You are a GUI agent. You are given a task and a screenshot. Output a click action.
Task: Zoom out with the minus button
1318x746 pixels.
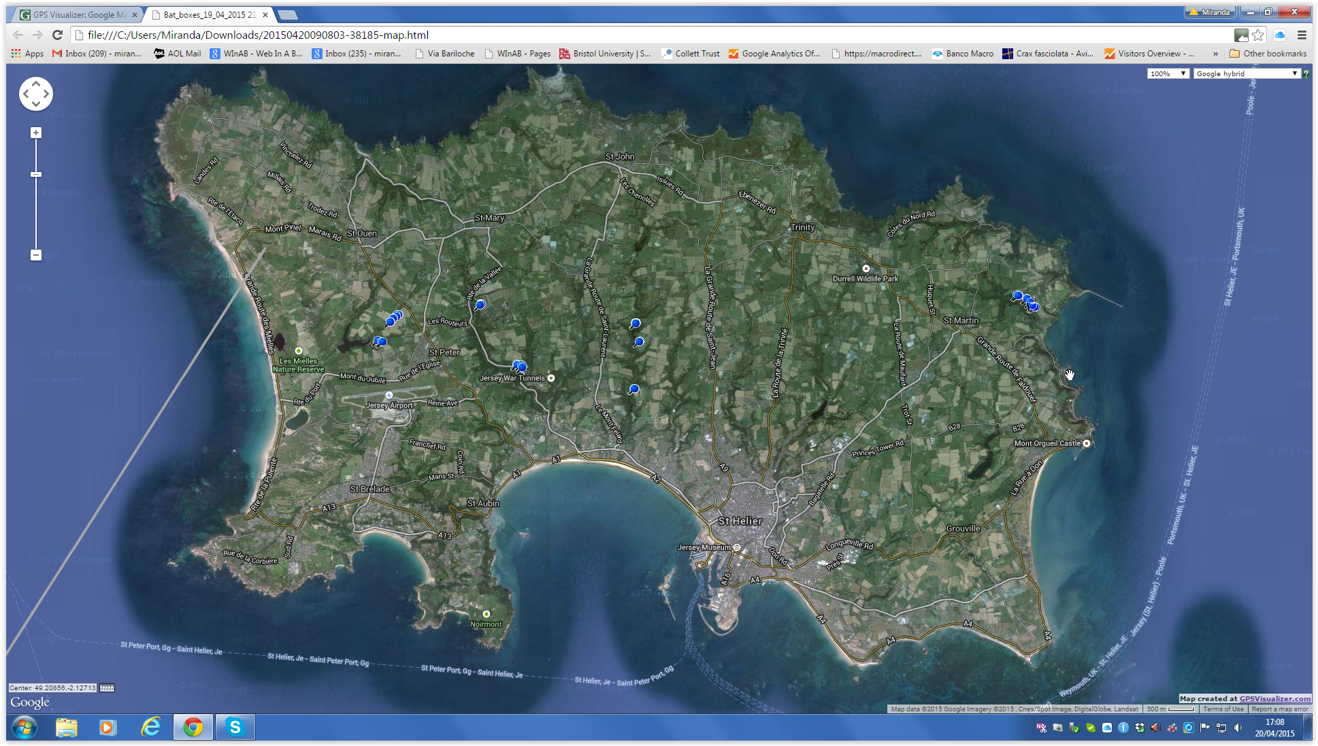[x=36, y=255]
